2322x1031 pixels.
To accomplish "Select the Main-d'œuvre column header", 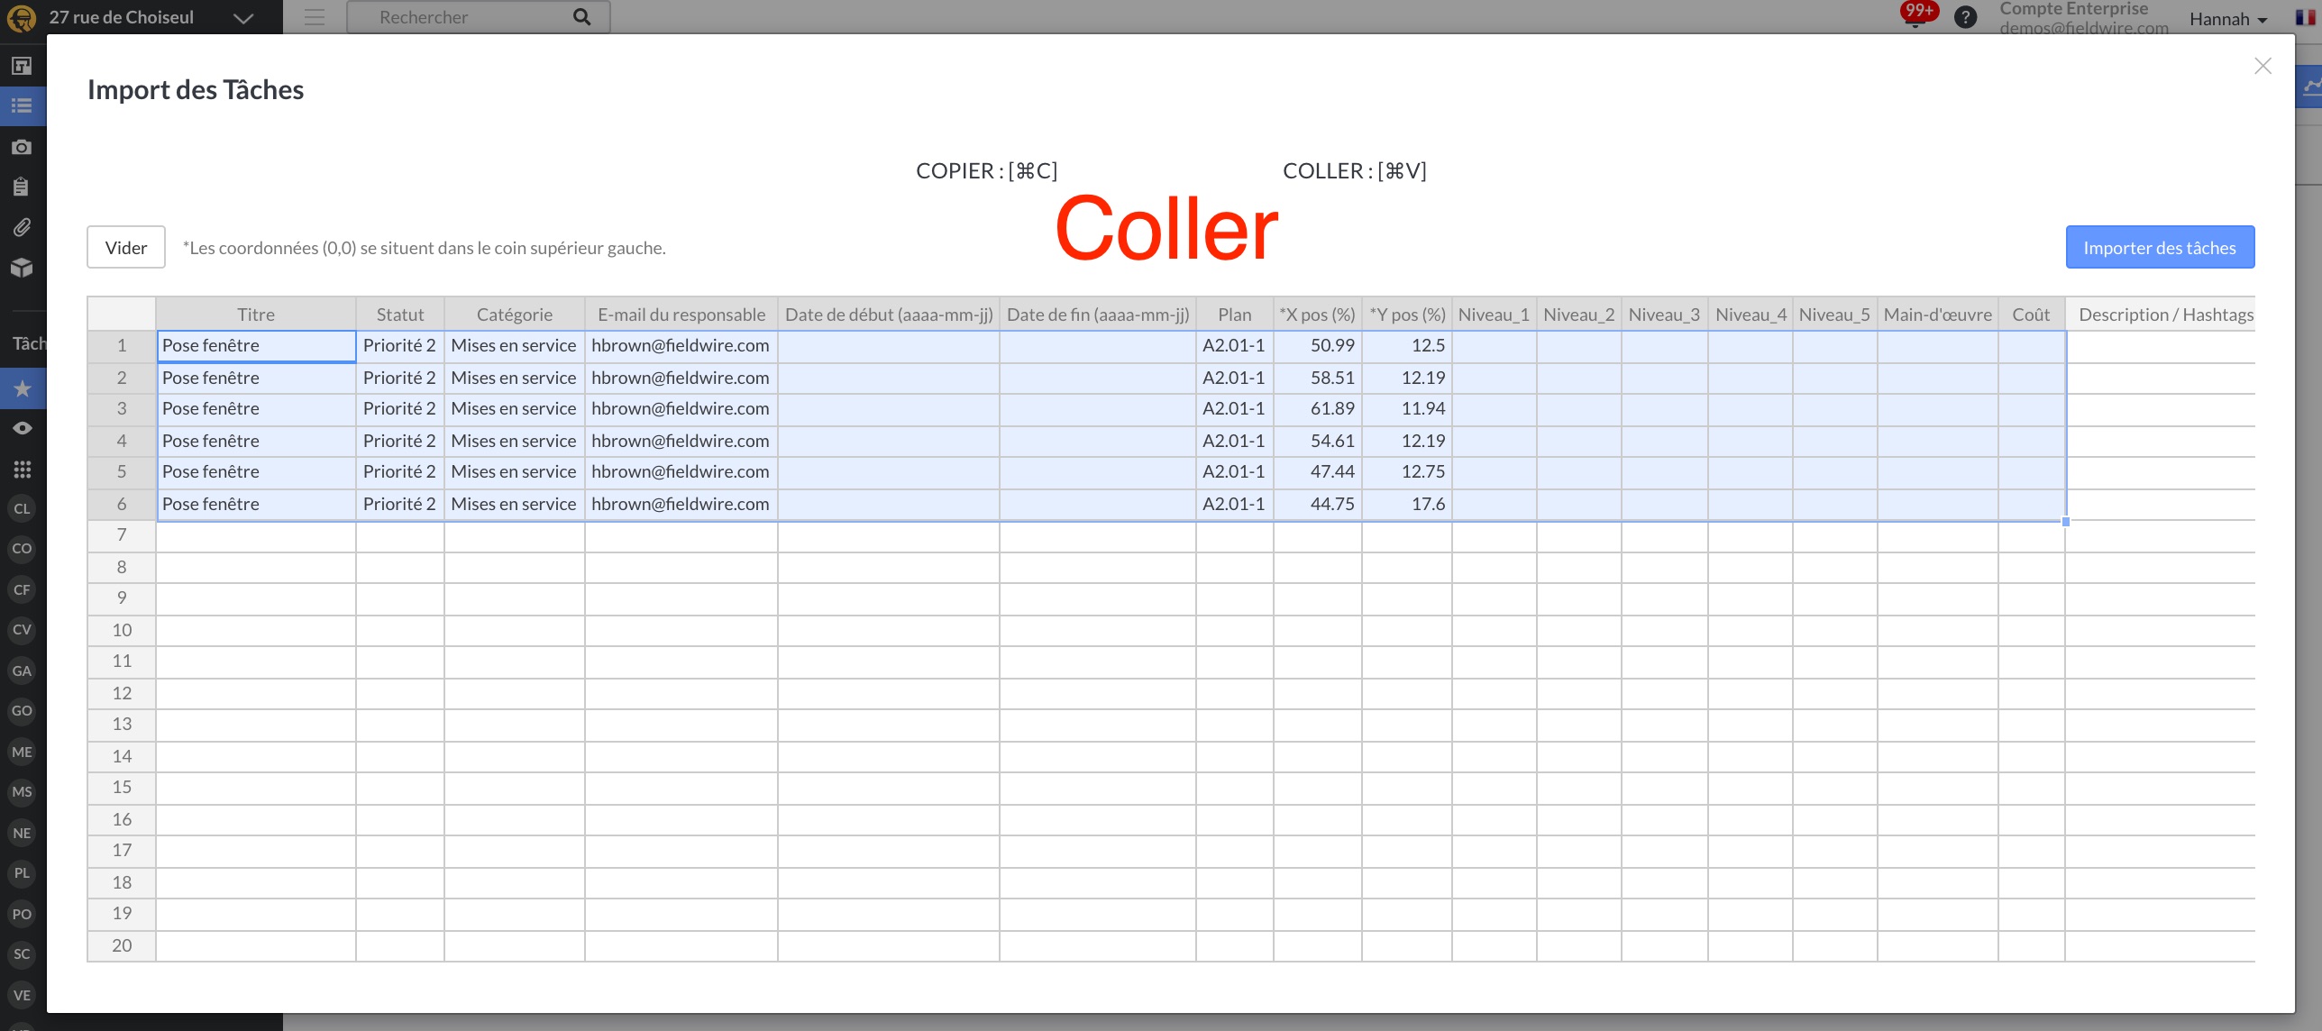I will 1938,315.
